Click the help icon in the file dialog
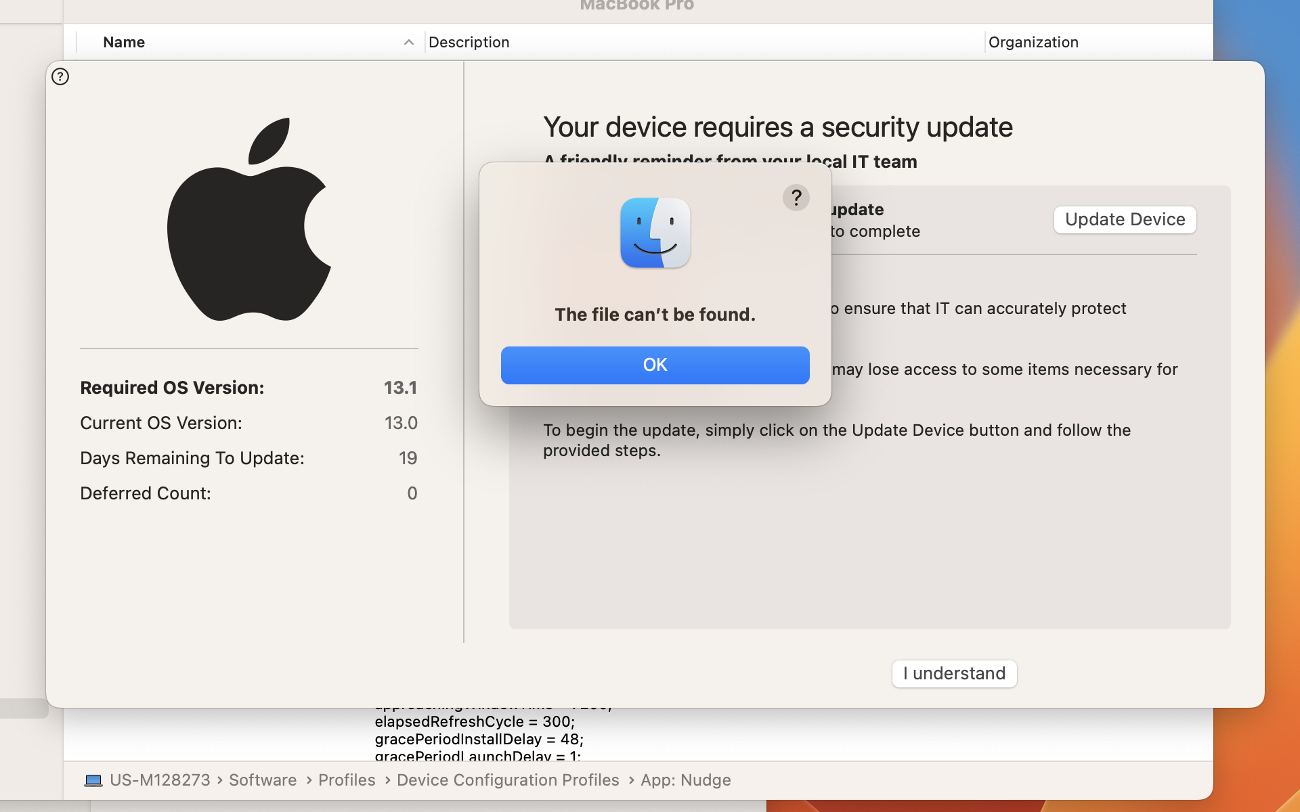1300x812 pixels. coord(796,198)
